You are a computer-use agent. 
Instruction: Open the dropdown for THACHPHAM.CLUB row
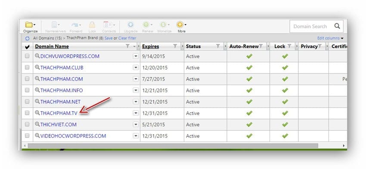136,68
